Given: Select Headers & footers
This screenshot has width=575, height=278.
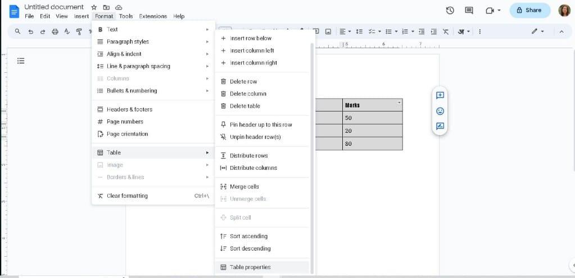Looking at the screenshot, I should click(x=153, y=109).
